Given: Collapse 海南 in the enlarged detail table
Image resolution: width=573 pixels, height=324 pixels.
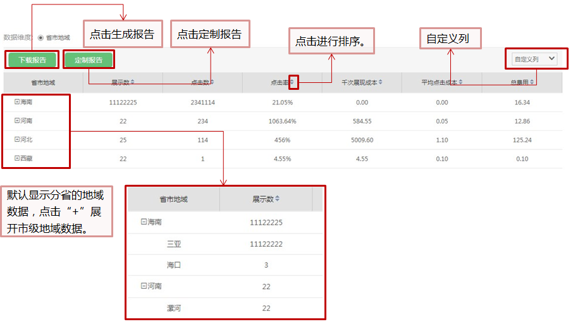Looking at the screenshot, I should coord(144,222).
